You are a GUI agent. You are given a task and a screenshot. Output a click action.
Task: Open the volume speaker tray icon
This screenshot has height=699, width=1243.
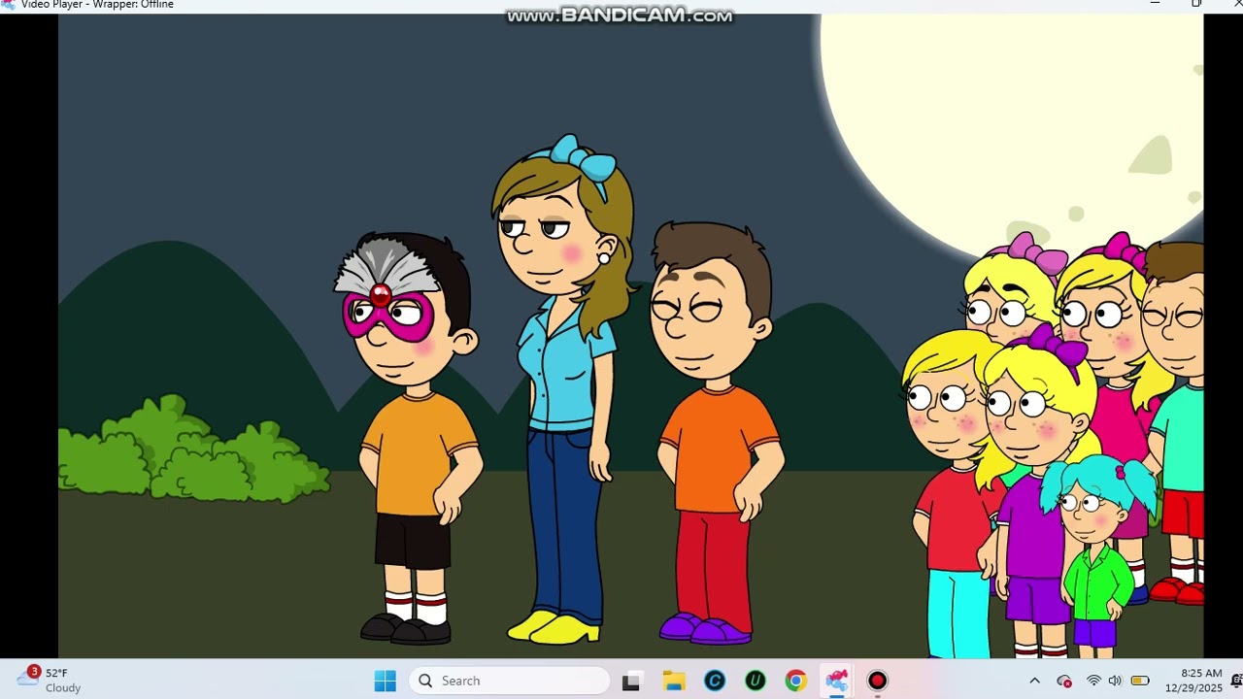pyautogui.click(x=1115, y=681)
